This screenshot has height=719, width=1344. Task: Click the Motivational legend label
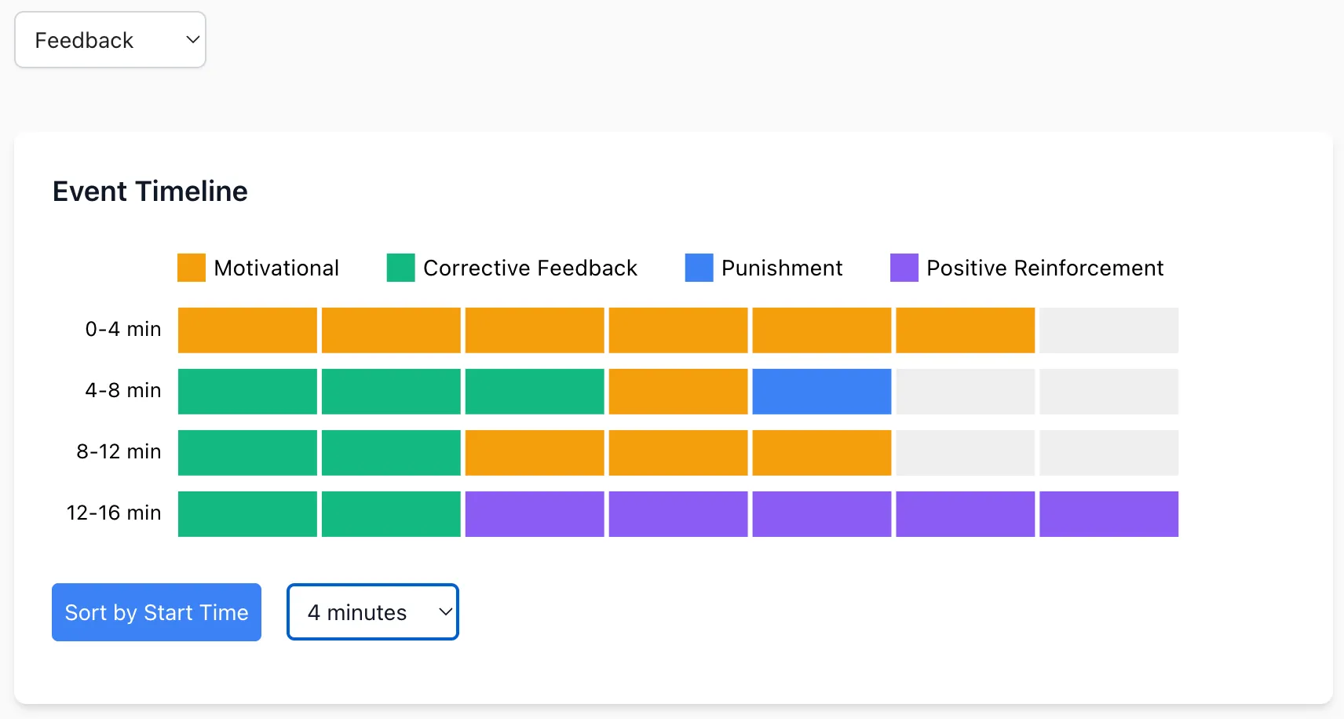tap(276, 268)
